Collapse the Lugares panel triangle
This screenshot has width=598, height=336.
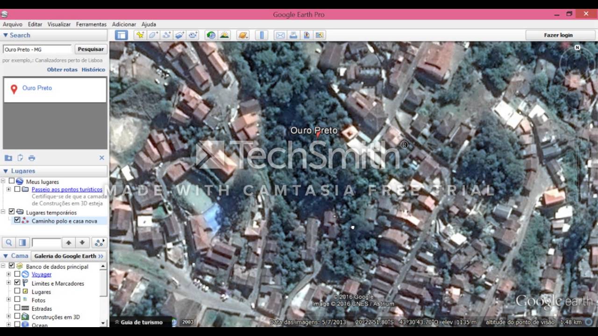coord(6,171)
